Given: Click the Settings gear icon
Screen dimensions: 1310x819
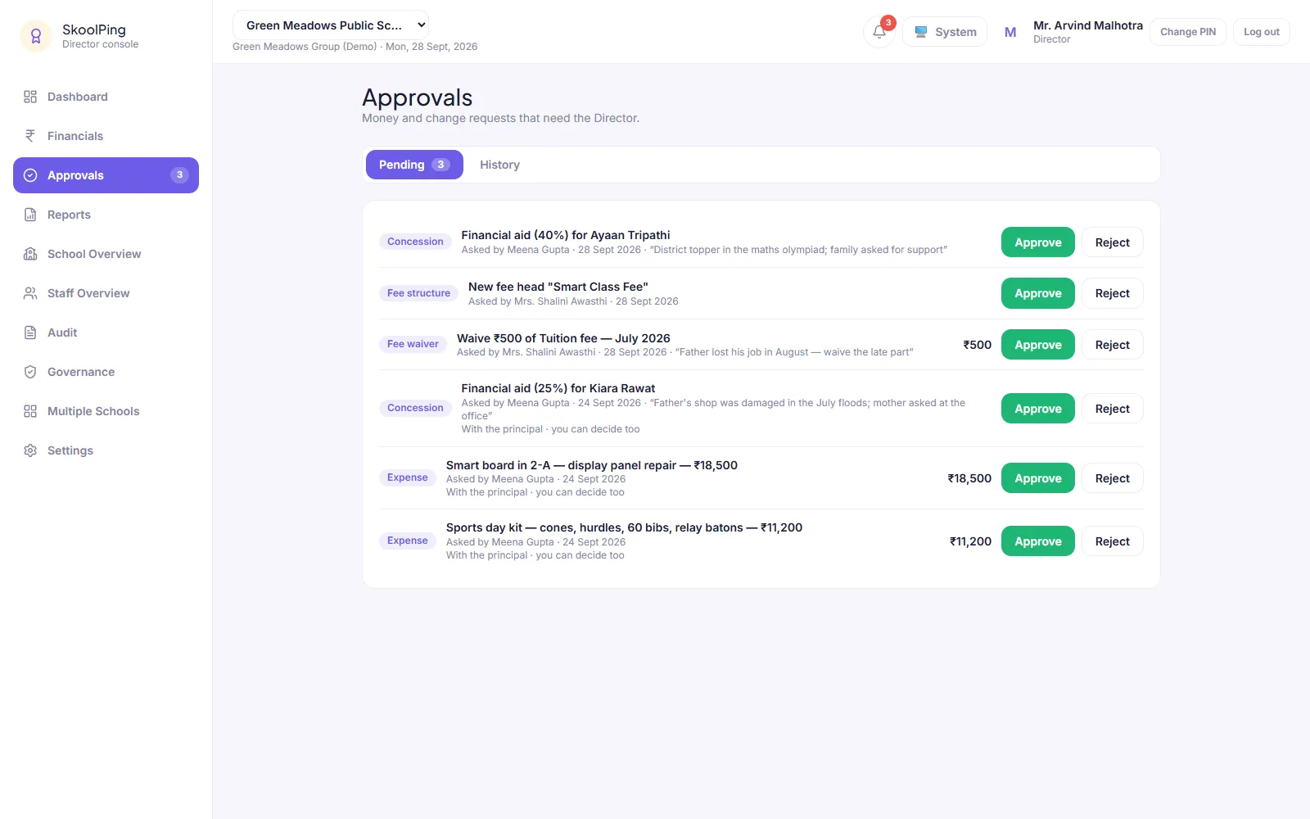Looking at the screenshot, I should (30, 450).
